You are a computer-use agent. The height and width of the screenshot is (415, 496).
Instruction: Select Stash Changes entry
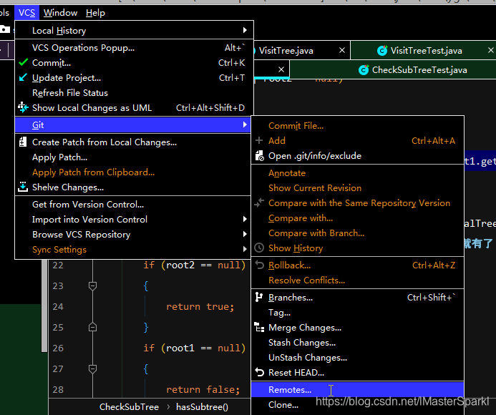(357, 343)
